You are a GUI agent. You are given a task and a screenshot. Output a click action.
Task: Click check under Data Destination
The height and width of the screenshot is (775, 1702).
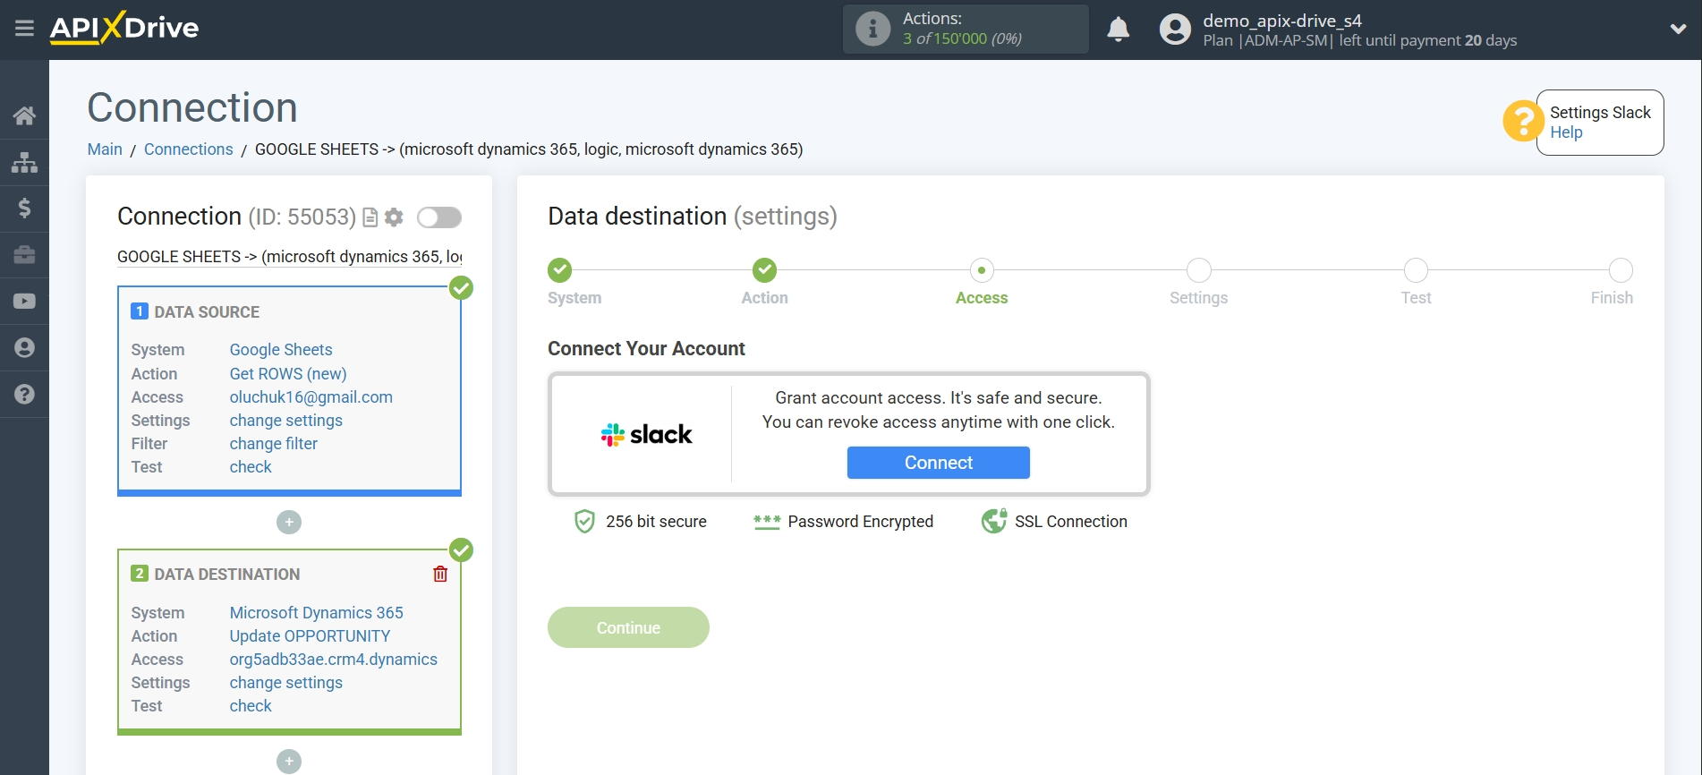251,706
